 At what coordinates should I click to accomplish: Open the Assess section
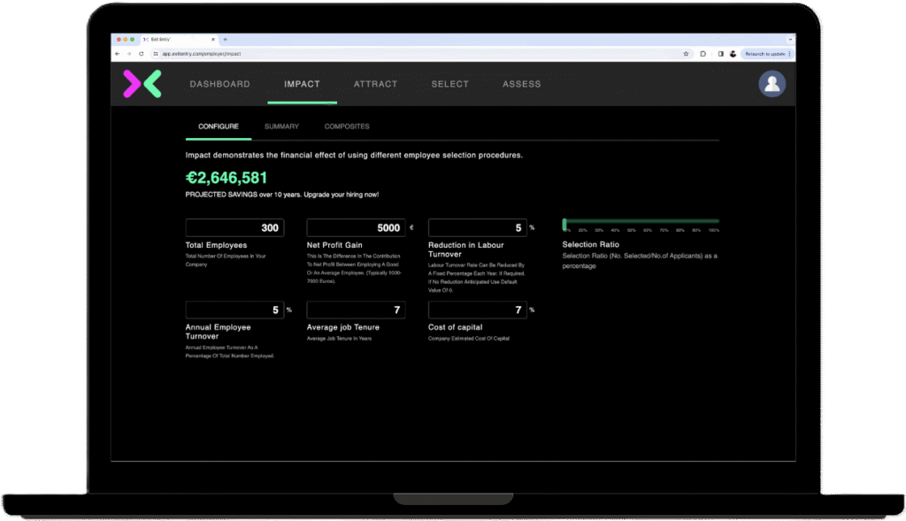click(521, 84)
